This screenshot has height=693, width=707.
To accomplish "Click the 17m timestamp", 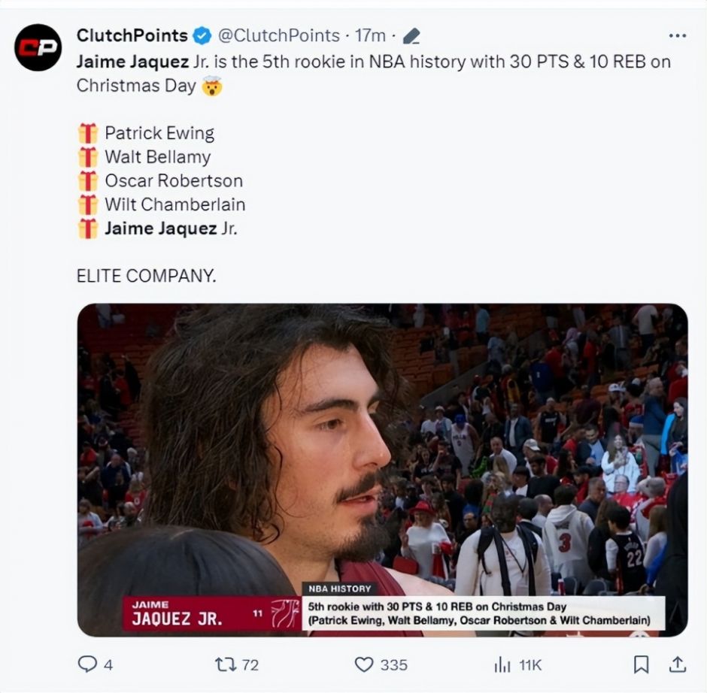I will pos(370,35).
